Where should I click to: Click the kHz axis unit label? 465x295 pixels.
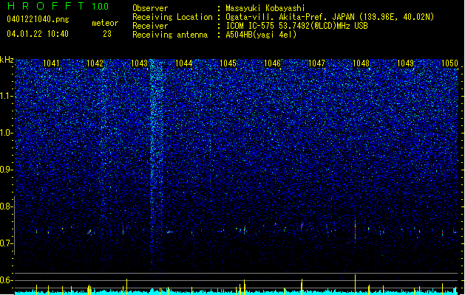click(7, 60)
